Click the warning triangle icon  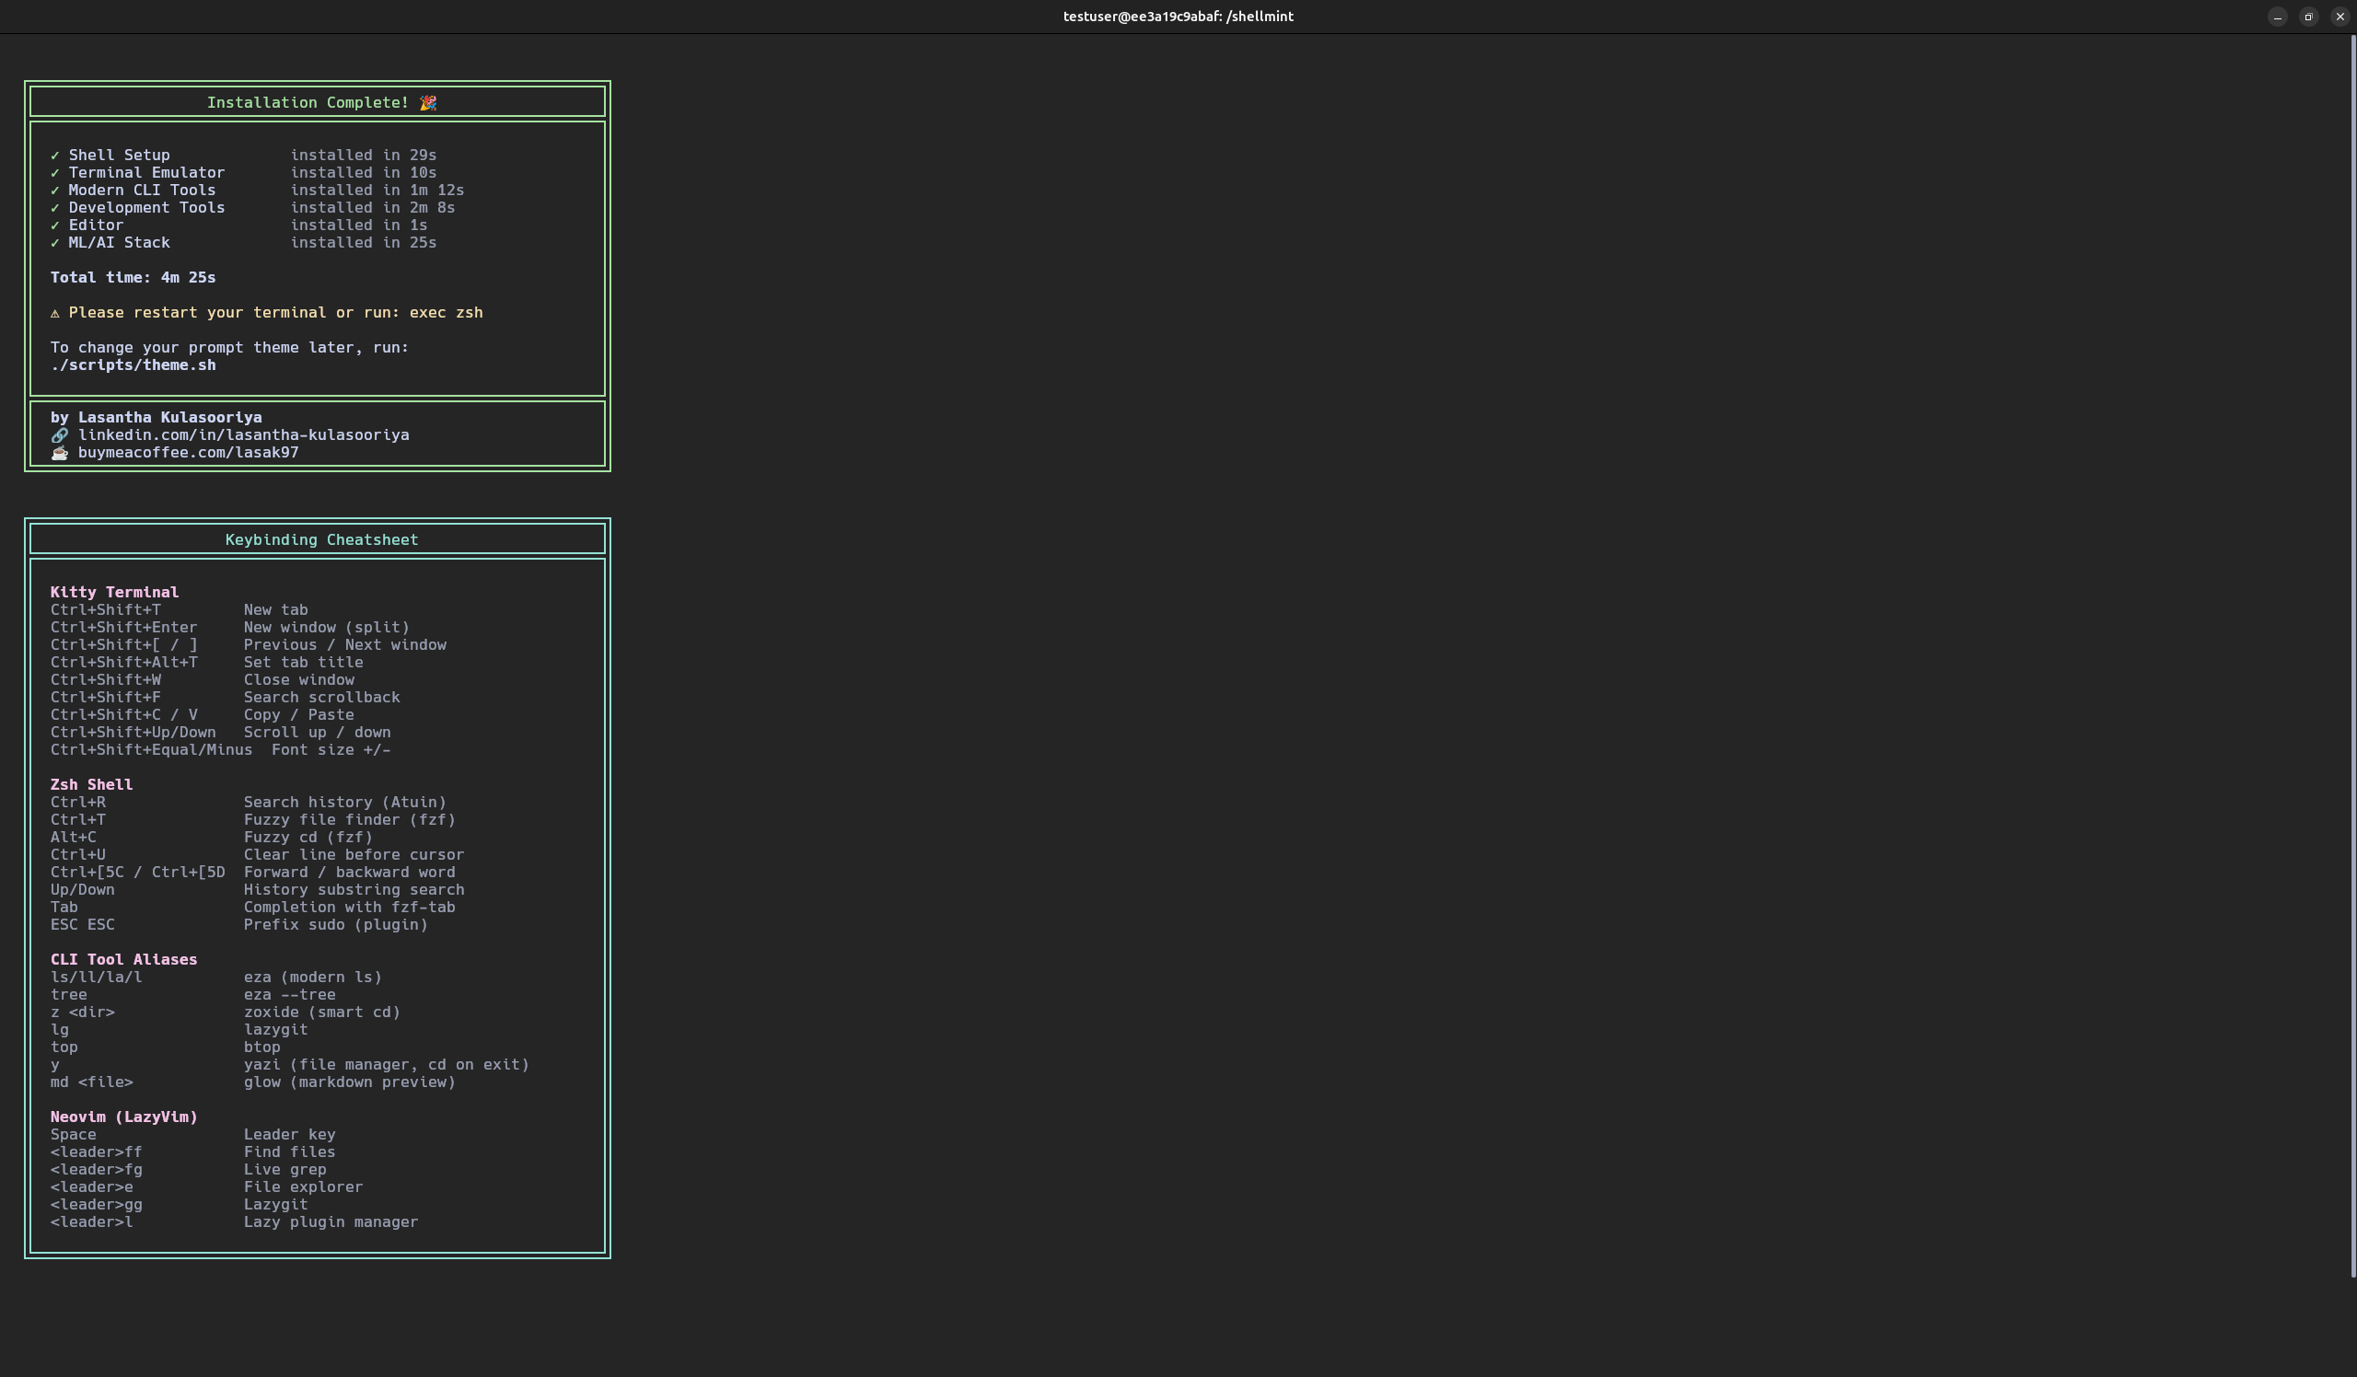(55, 313)
